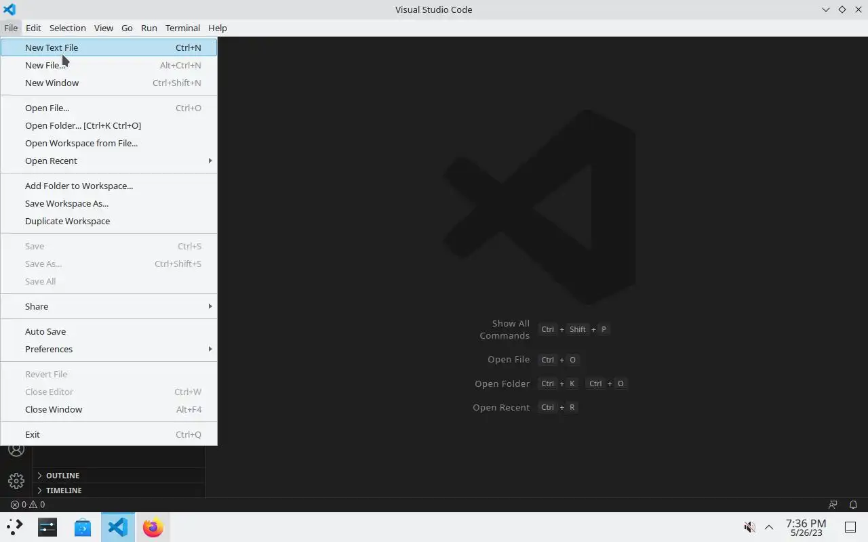Click the Save All menu item
Image resolution: width=868 pixels, height=542 pixels.
pos(108,281)
